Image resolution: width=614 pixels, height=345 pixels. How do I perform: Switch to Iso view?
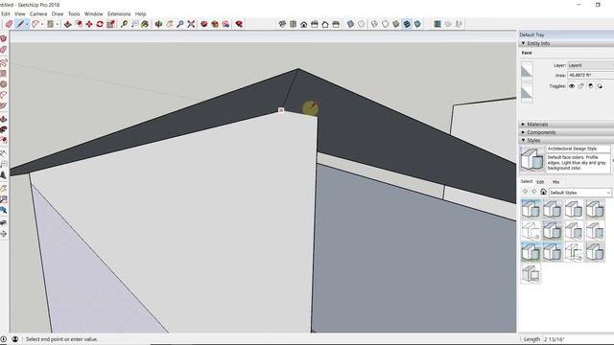pyautogui.click(x=282, y=24)
